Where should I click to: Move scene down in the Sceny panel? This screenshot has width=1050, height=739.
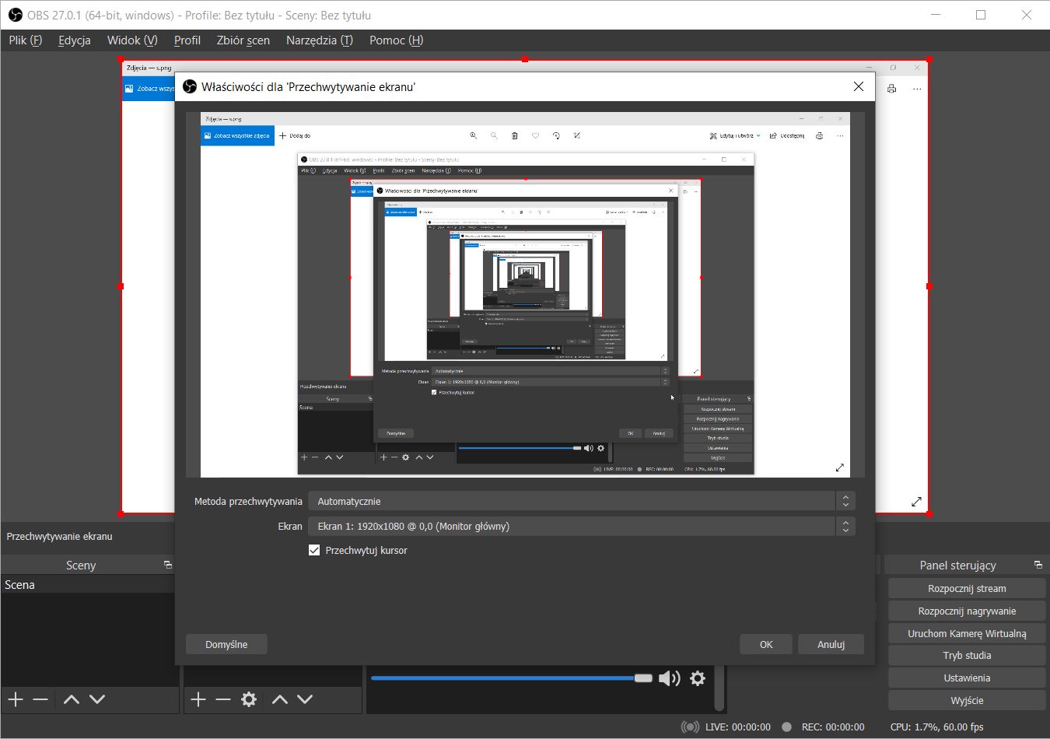click(97, 699)
